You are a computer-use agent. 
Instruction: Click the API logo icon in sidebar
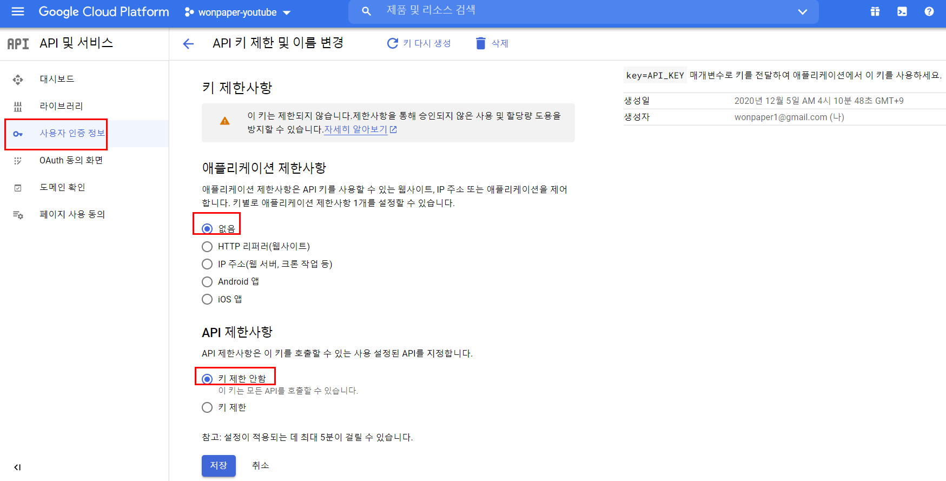[x=18, y=44]
